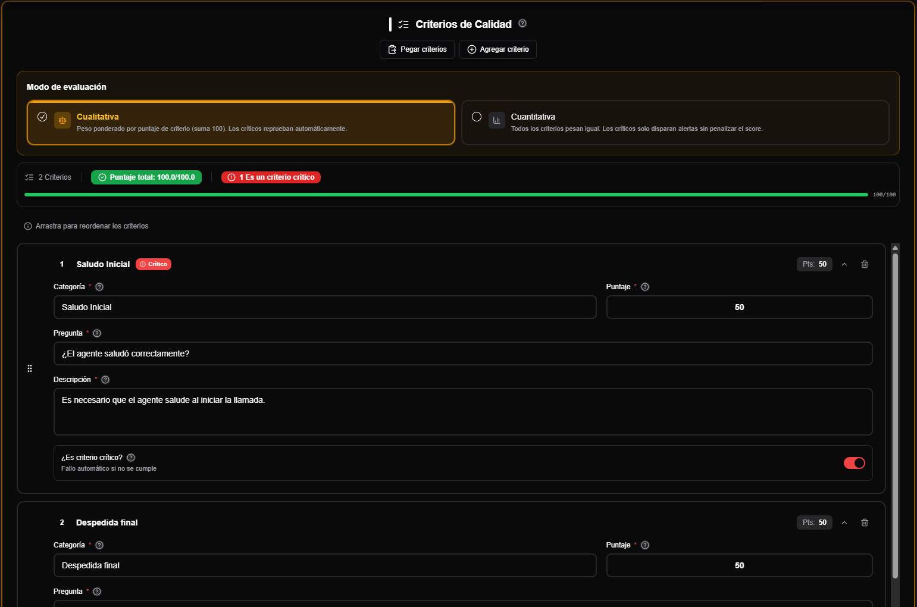Click the bar chart icon in Cuantitativa card
Viewport: 917px width, 607px height.
tap(497, 120)
